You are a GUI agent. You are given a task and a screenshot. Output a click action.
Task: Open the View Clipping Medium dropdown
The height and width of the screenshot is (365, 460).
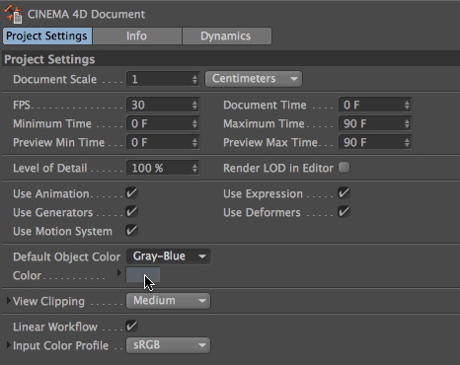tap(169, 301)
